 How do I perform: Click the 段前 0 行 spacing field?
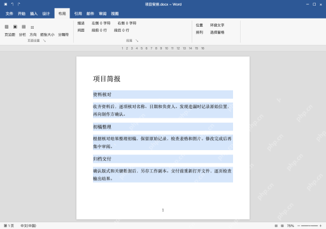(x=99, y=31)
